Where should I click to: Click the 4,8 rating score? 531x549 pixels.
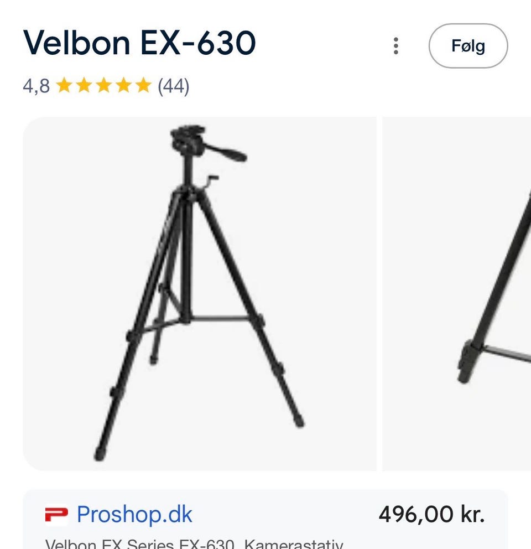click(x=37, y=86)
